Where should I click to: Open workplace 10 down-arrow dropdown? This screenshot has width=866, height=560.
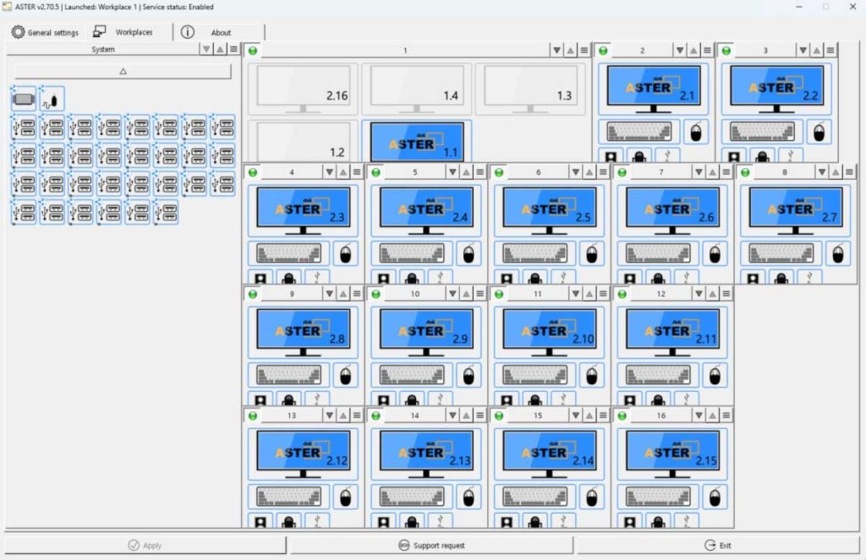point(452,294)
